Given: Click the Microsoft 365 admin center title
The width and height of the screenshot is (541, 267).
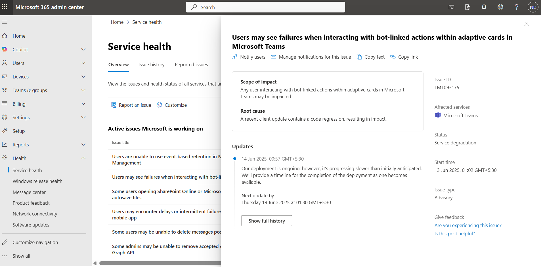Looking at the screenshot, I should [x=50, y=7].
